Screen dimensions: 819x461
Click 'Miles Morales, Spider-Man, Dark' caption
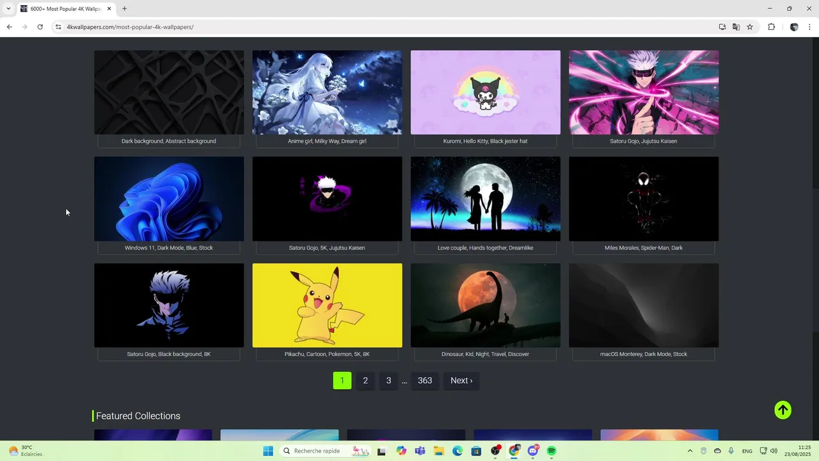pyautogui.click(x=644, y=248)
